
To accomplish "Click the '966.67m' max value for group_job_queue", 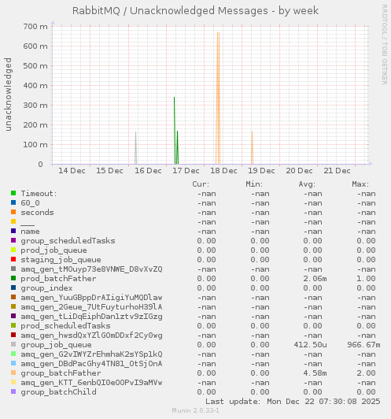I will [363, 345].
